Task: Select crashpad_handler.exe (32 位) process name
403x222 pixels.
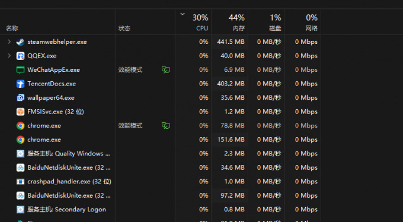Action: pos(69,182)
